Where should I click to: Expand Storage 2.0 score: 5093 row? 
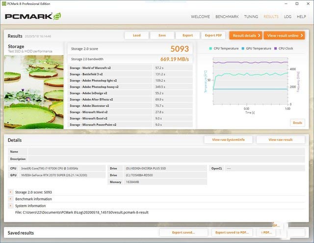coord(10,192)
